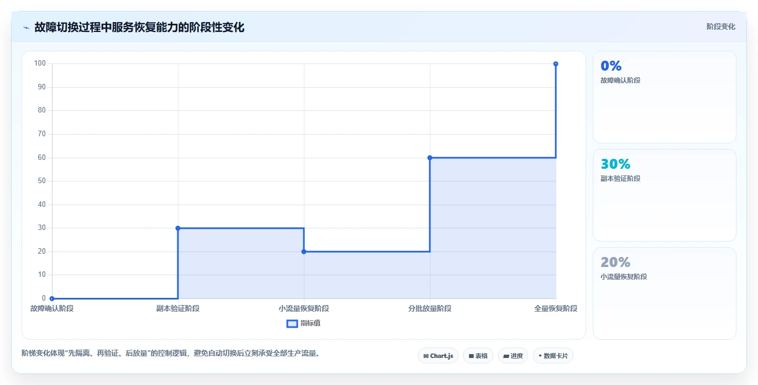Image resolution: width=758 pixels, height=385 pixels.
Task: Click the data point at 分批放量阶段 (60)
Action: click(430, 158)
